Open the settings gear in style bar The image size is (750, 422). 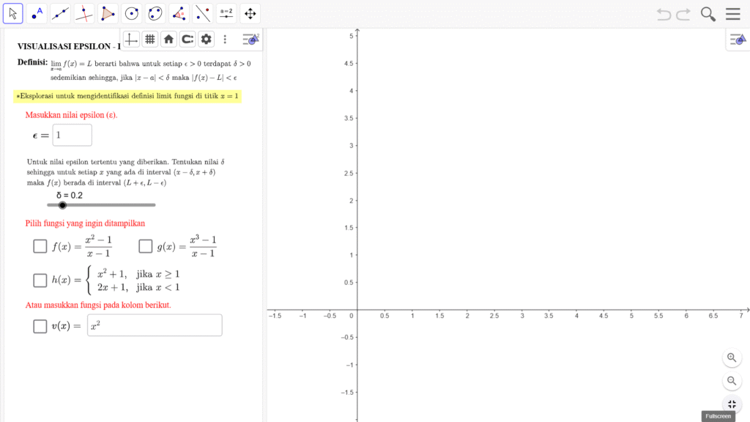tap(206, 40)
